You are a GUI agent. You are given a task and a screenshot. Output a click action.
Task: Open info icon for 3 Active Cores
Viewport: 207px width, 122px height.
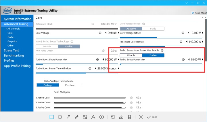(131, 108)
